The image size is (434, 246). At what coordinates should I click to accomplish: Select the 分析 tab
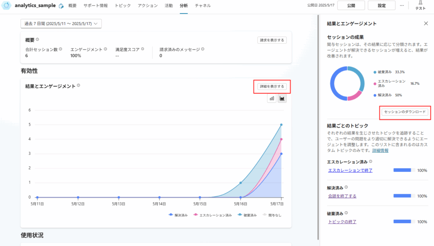184,6
